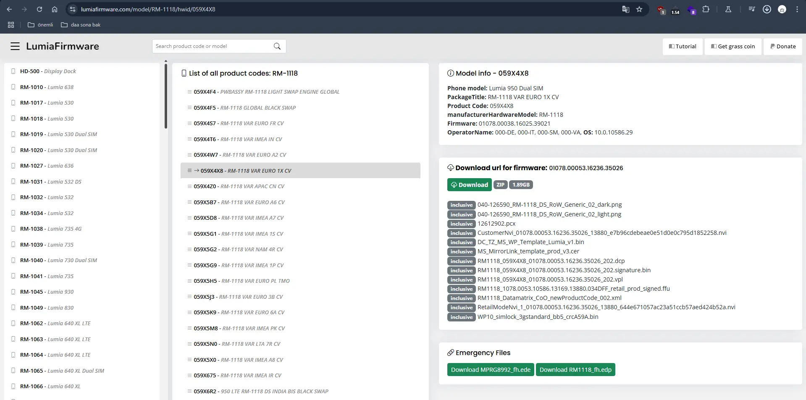
Task: Open the LumiaFirmware hamburger menu
Action: (15, 46)
